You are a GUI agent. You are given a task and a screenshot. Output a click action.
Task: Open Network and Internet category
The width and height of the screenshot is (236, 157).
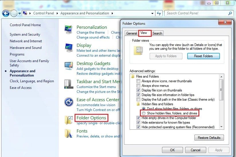pos(26,41)
